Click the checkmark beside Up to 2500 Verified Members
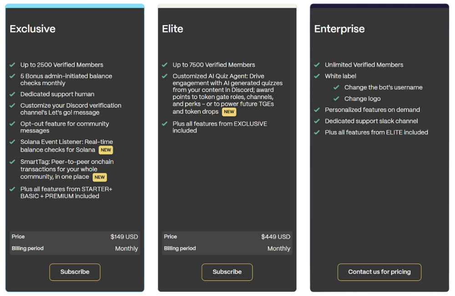 click(x=12, y=65)
